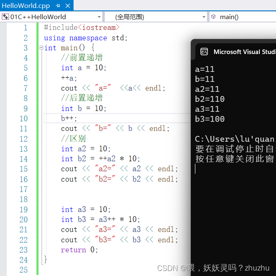Viewport: 276px width, 276px height.
Task: Click the cube icon beside main()
Action: [x=213, y=17]
